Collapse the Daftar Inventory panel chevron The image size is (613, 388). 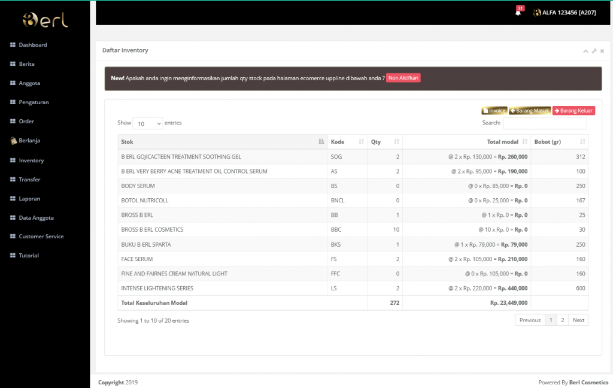(x=586, y=51)
